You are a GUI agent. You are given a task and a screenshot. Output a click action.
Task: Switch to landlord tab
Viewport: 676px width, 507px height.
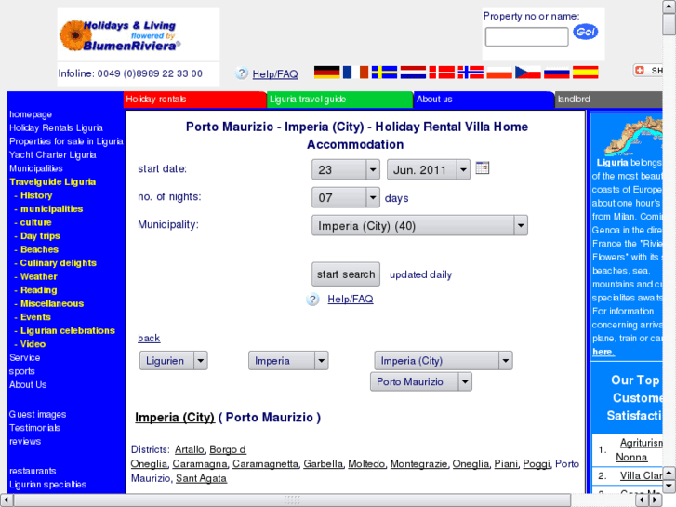[x=608, y=100]
